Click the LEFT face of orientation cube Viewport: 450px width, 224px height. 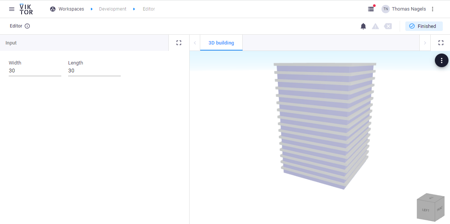426,210
